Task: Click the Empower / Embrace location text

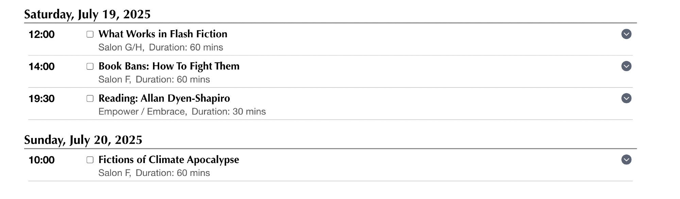Action: coord(142,112)
